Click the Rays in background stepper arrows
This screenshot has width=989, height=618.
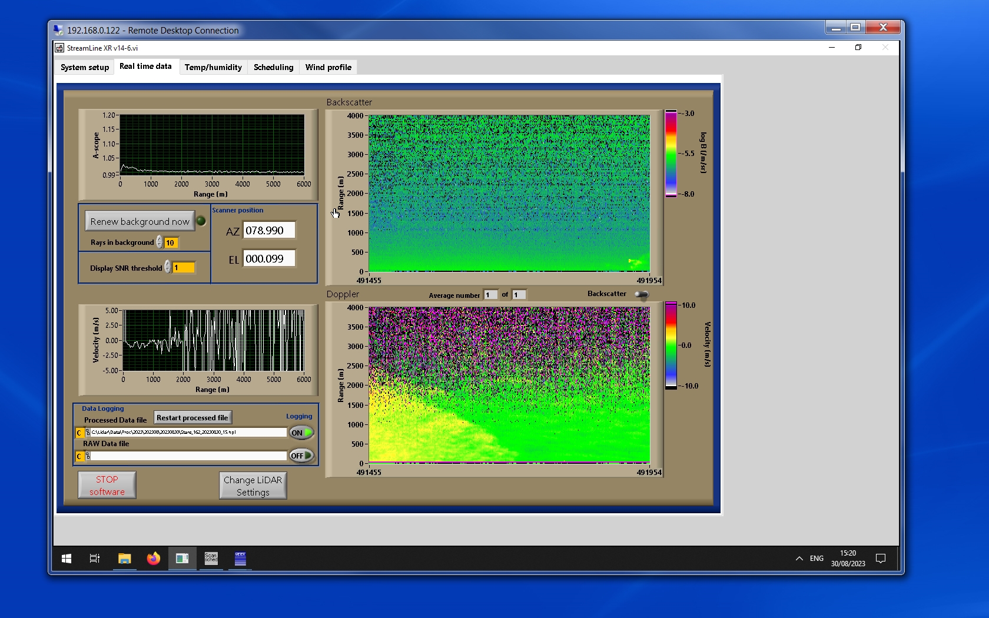pyautogui.click(x=160, y=242)
